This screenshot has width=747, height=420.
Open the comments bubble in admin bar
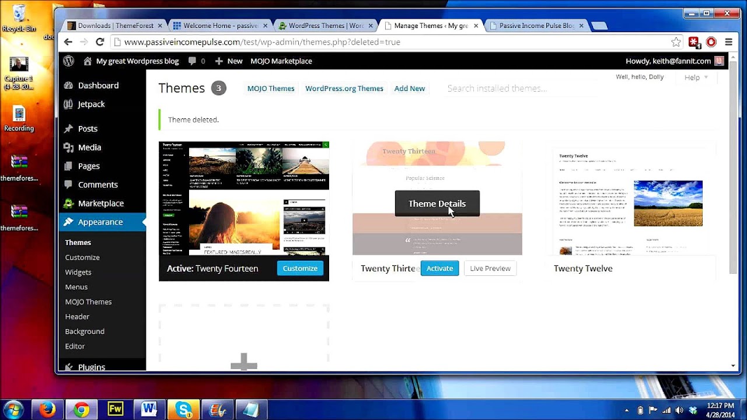(x=197, y=61)
